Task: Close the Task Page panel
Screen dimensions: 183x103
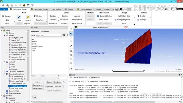Action: [67, 27]
